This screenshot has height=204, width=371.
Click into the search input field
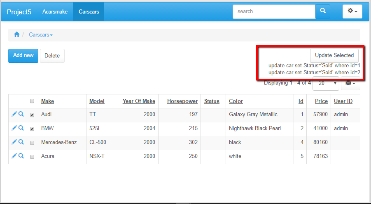274,11
